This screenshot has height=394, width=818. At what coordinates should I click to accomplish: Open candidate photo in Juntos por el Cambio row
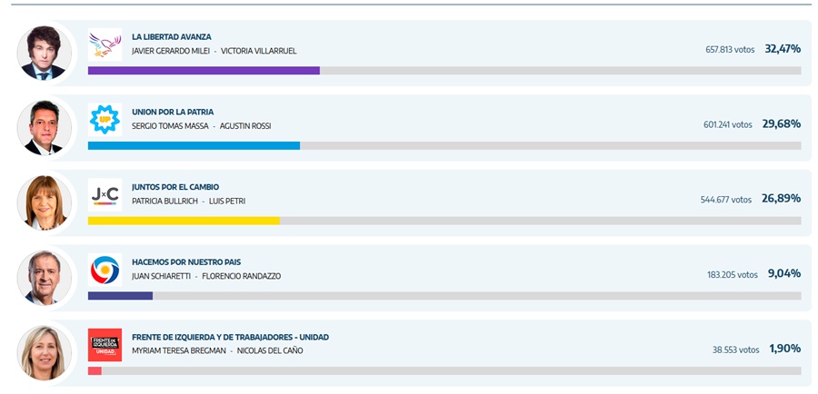(x=44, y=202)
